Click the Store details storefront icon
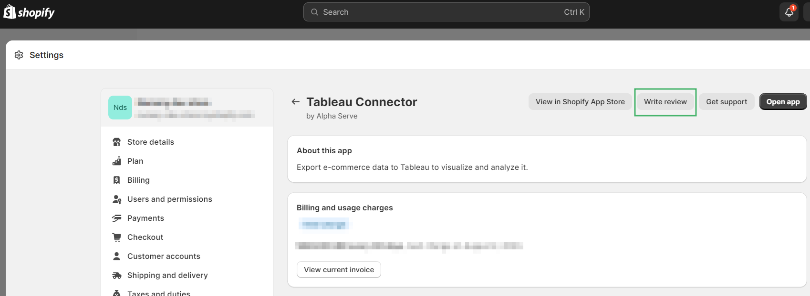Viewport: 810px width, 296px height. coord(117,142)
